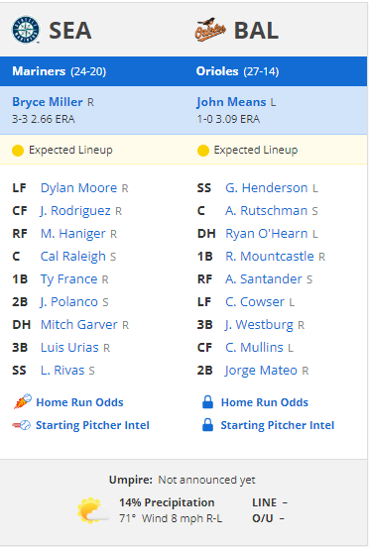
Task: Select Cal Raleigh in the Mariners lineup
Action: click(x=73, y=257)
